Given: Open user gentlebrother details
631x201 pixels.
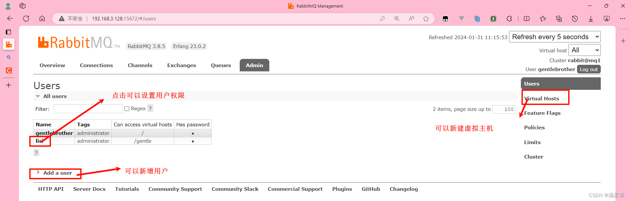Looking at the screenshot, I should tap(54, 133).
